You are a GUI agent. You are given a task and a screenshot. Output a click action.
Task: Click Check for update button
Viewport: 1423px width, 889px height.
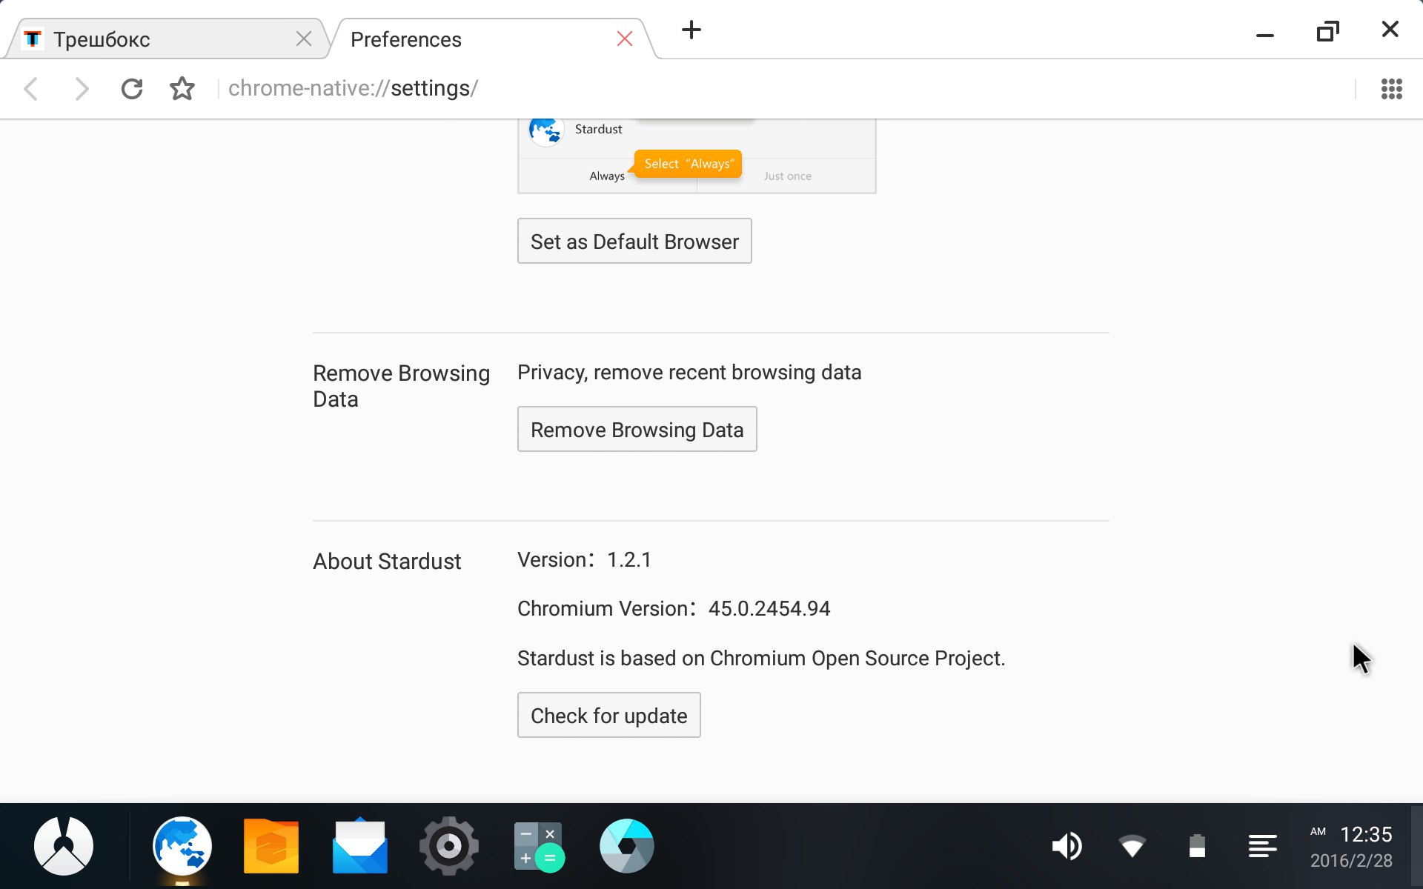click(608, 715)
